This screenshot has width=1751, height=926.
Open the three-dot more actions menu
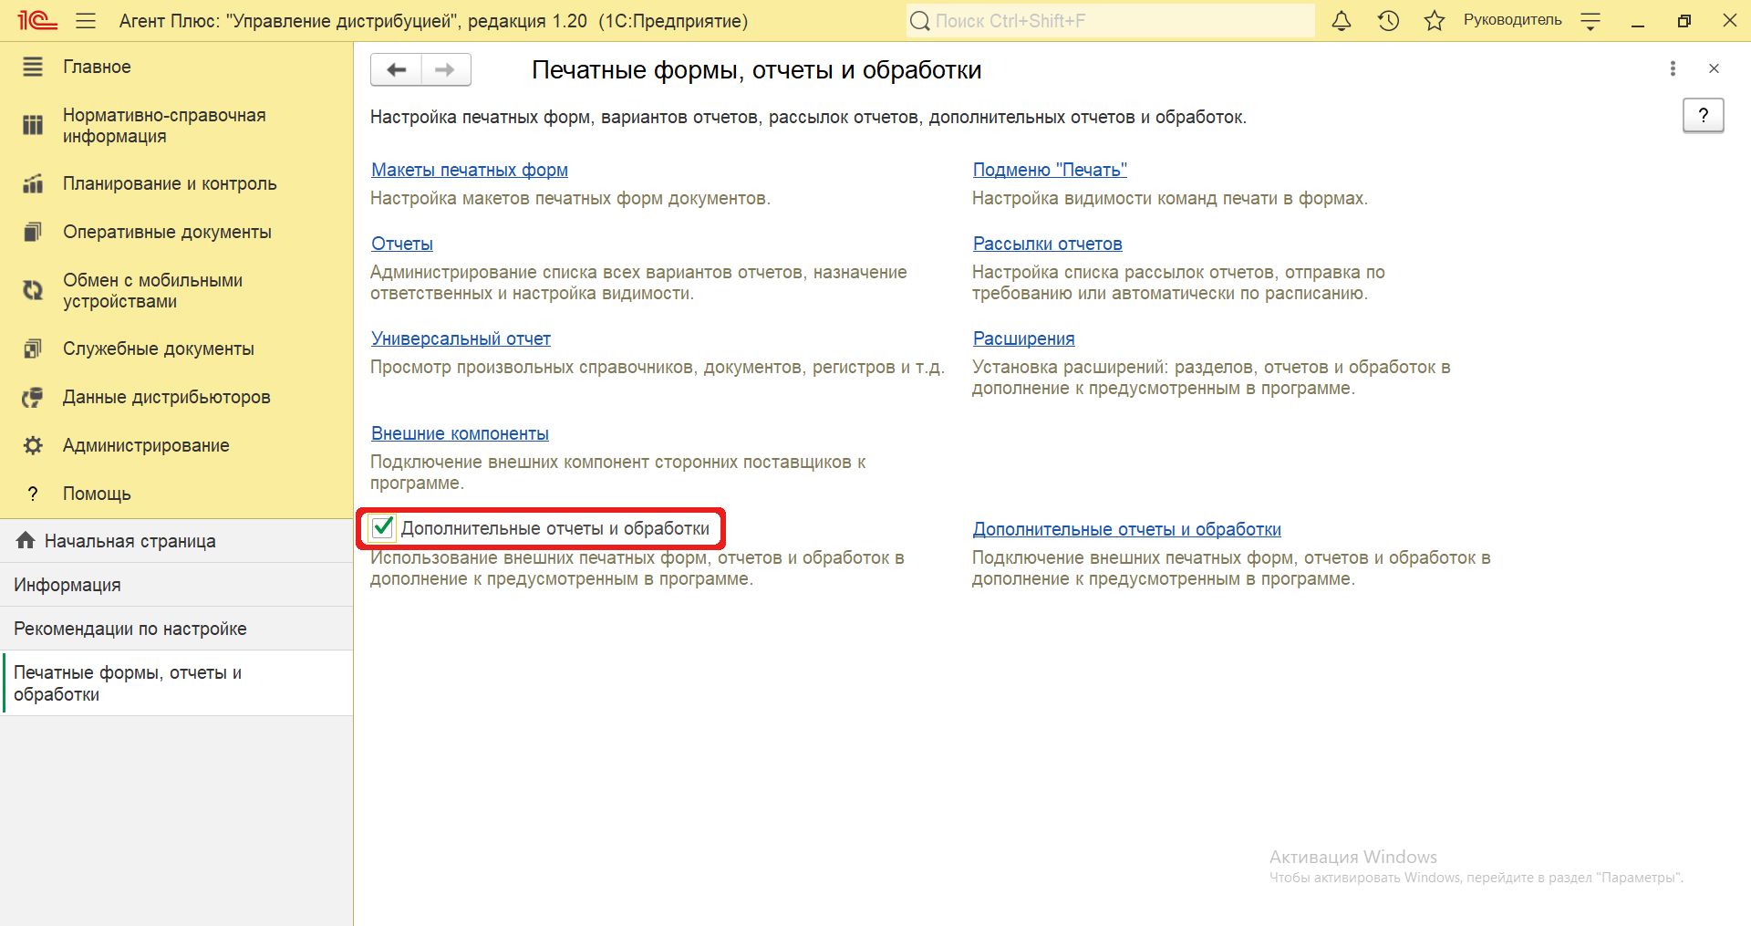click(1672, 68)
